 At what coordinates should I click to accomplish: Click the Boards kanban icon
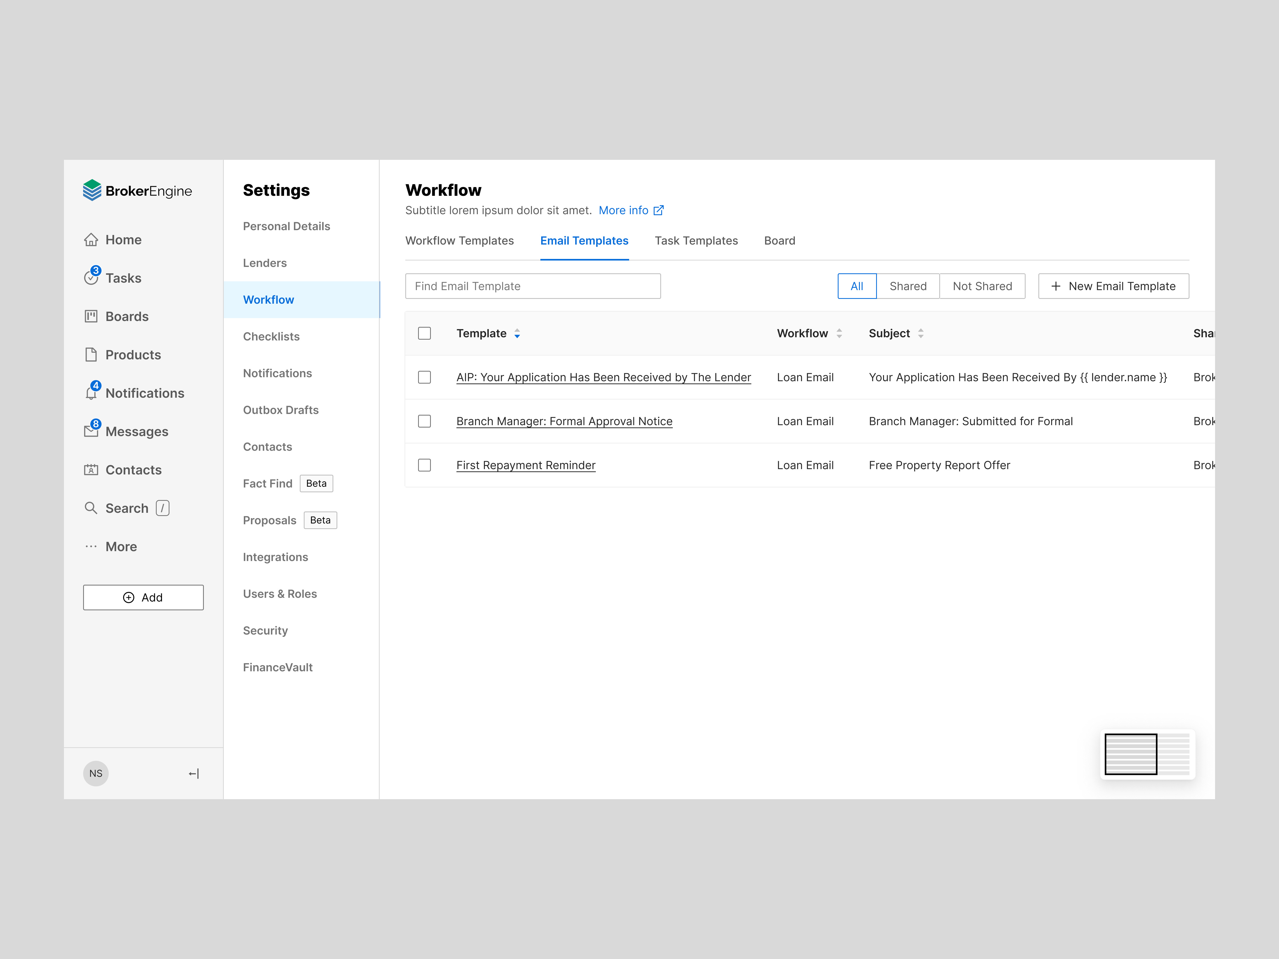pyautogui.click(x=91, y=316)
